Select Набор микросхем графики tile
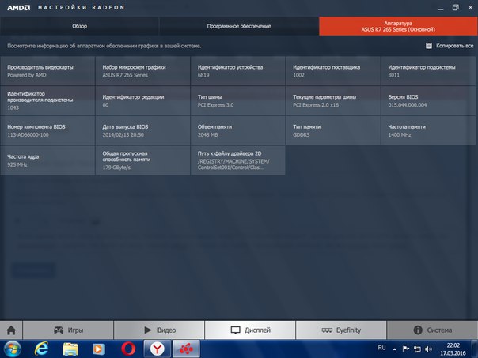 tap(142, 71)
